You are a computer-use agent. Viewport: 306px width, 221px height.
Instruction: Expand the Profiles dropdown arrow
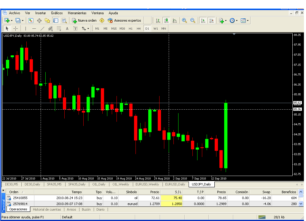tap(23, 20)
